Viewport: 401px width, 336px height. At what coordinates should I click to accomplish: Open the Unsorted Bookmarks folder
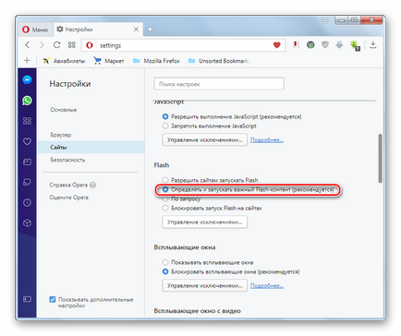219,61
